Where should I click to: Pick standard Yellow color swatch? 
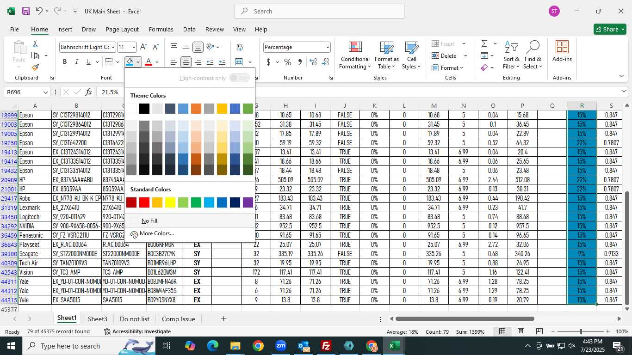pos(170,202)
